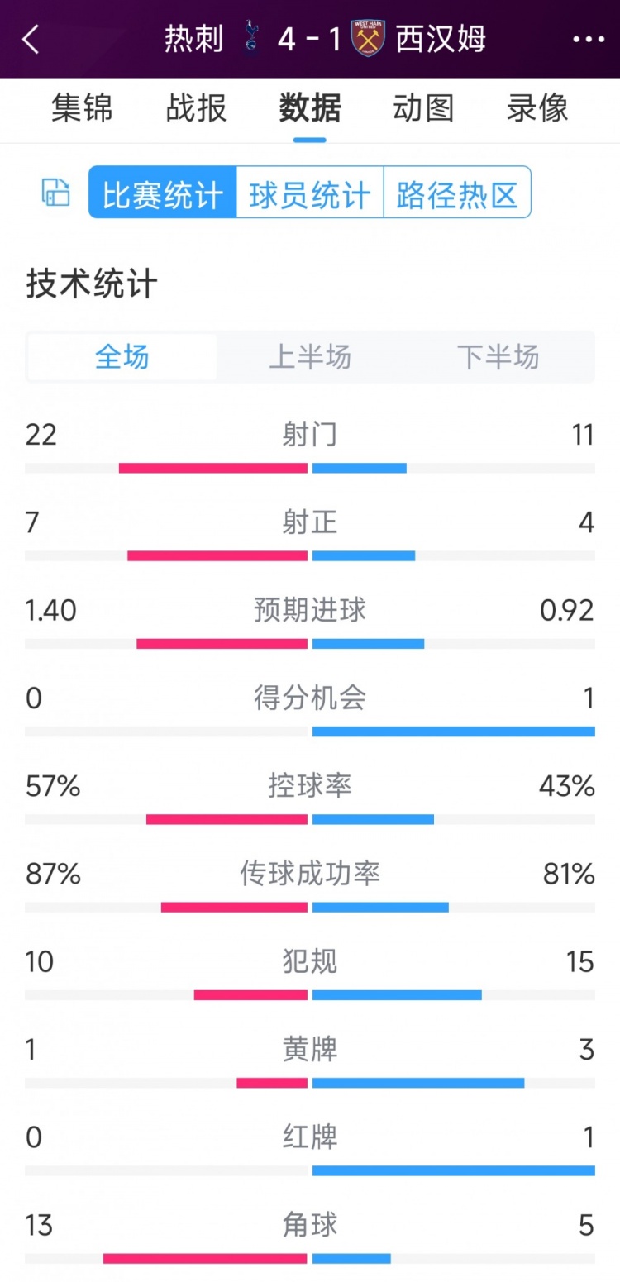
Task: Filter stats to 下半场
Action: (x=498, y=357)
